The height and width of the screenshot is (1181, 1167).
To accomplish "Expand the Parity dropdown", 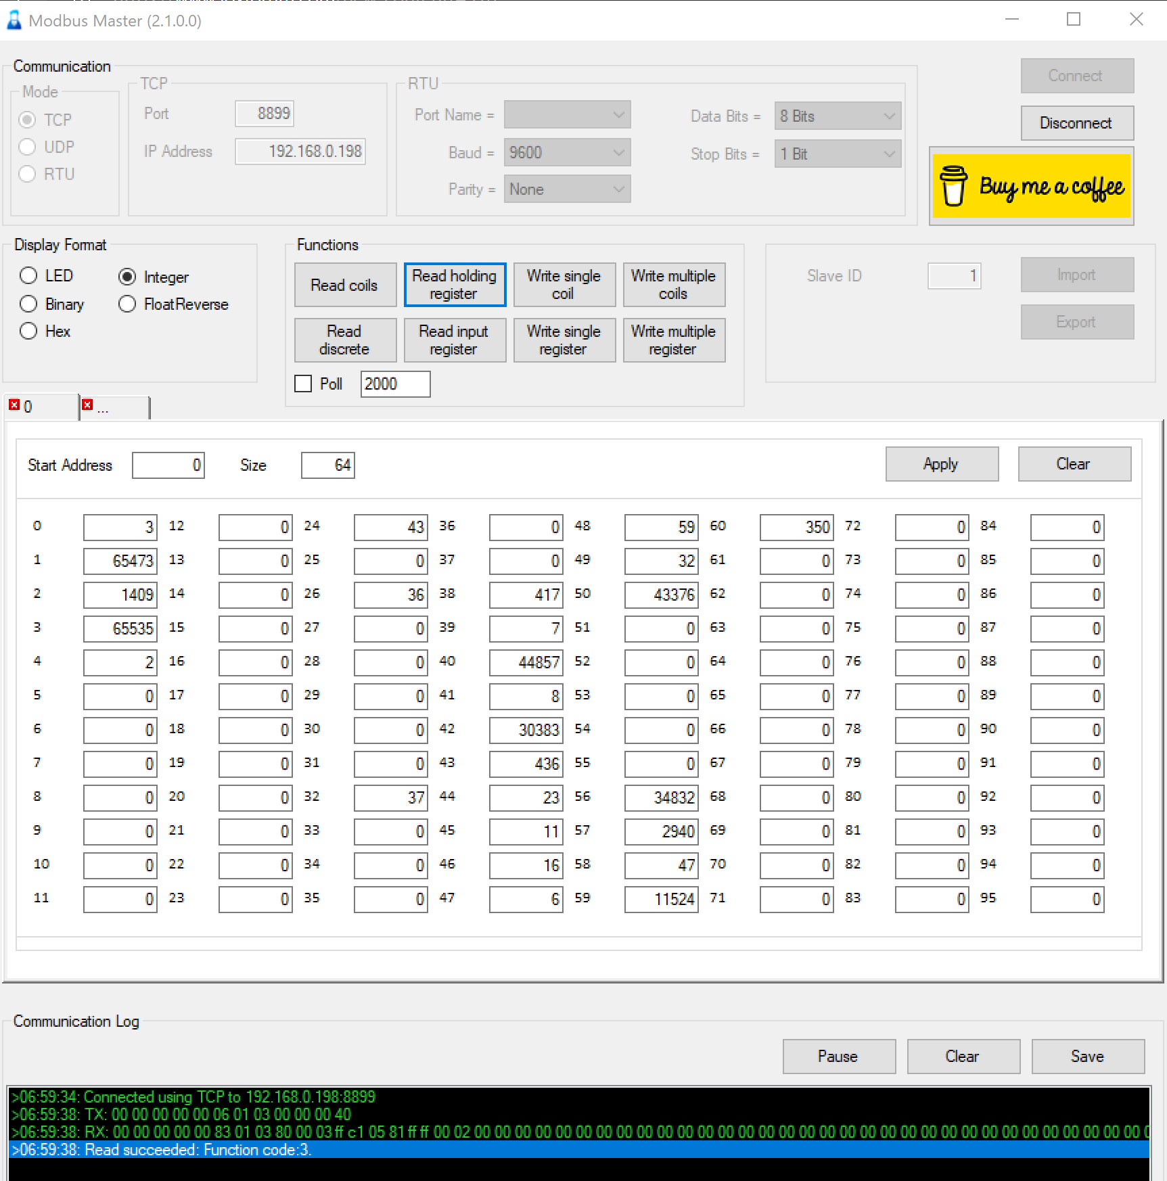I will coord(567,189).
